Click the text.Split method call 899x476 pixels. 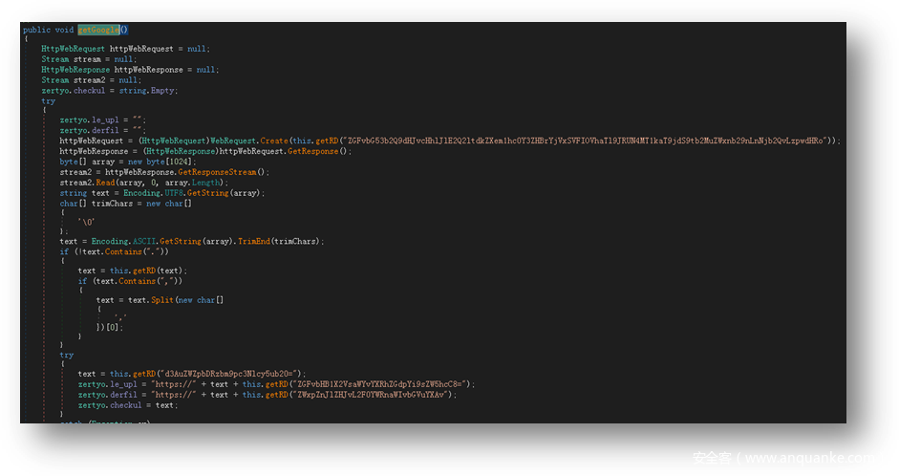click(157, 300)
